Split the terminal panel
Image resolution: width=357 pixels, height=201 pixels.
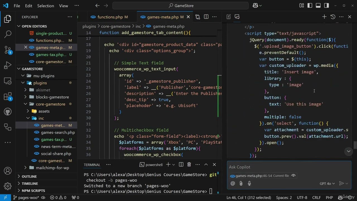click(x=181, y=165)
